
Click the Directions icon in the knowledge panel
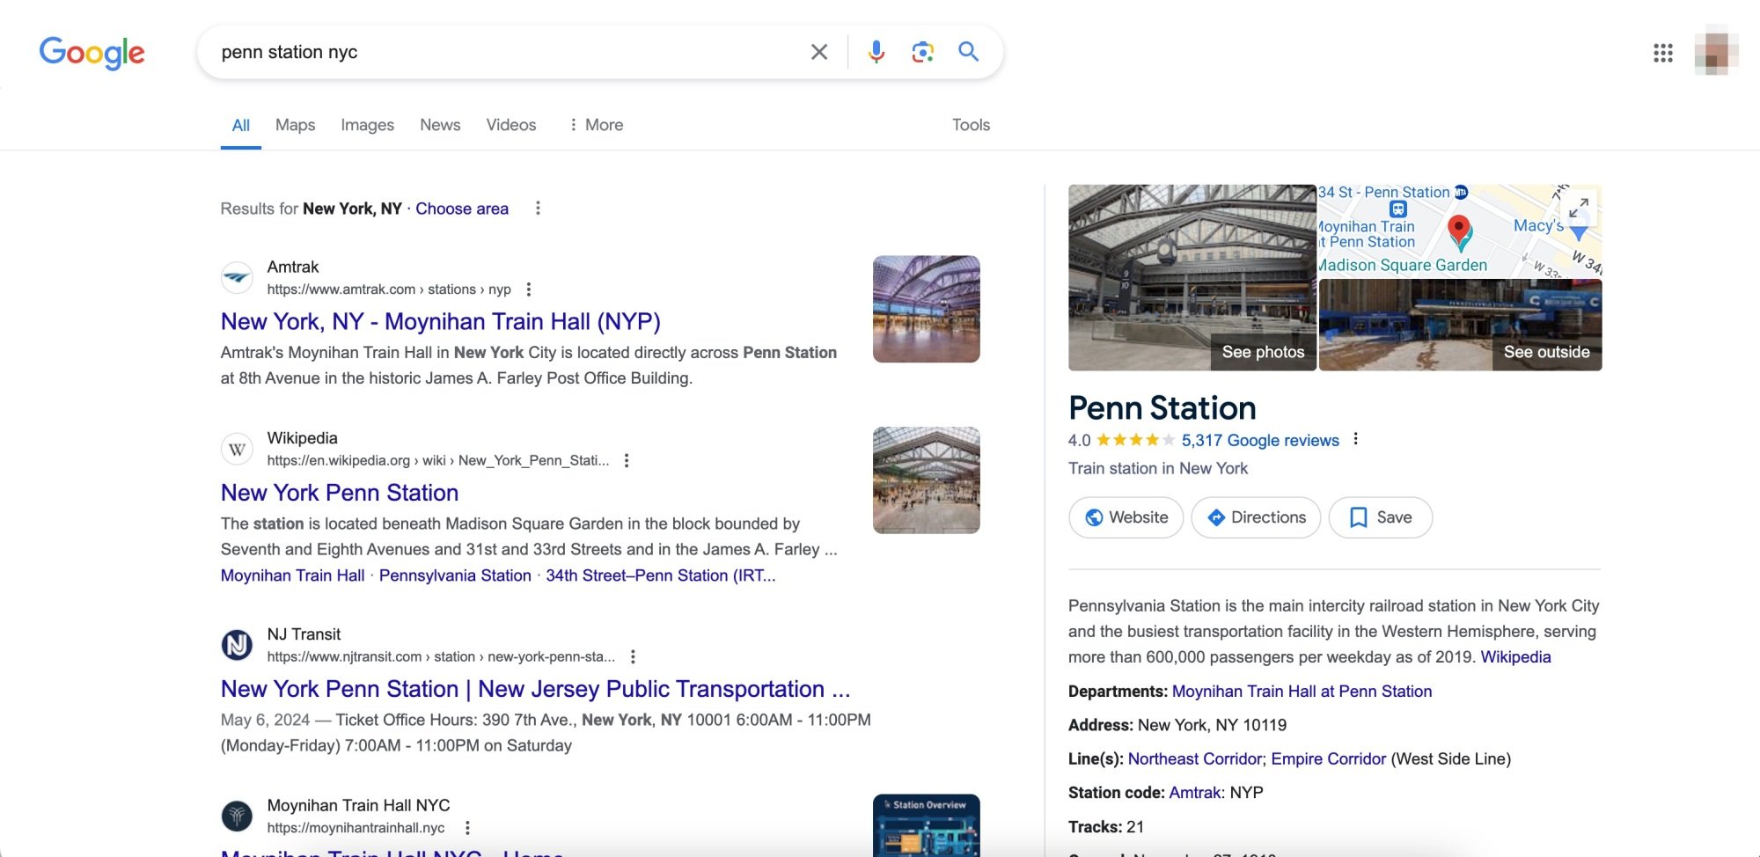[x=1216, y=517]
